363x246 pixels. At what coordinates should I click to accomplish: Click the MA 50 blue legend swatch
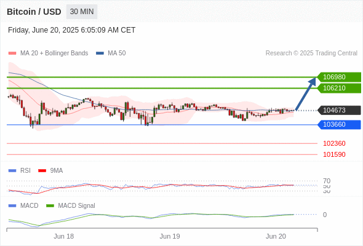coord(100,54)
